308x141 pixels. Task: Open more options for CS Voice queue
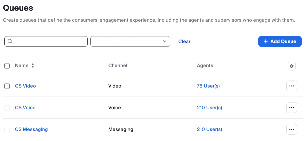pyautogui.click(x=292, y=108)
